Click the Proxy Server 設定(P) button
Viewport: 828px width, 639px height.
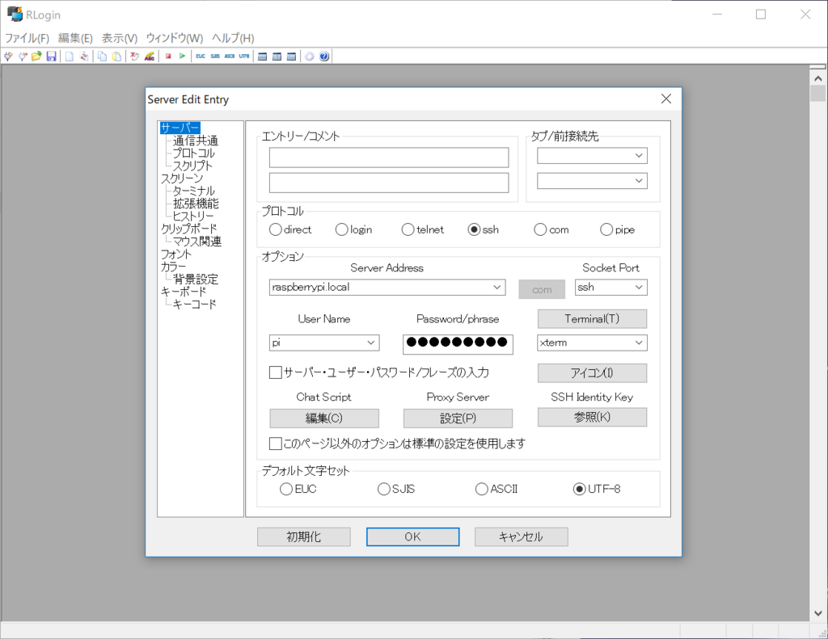tap(458, 418)
